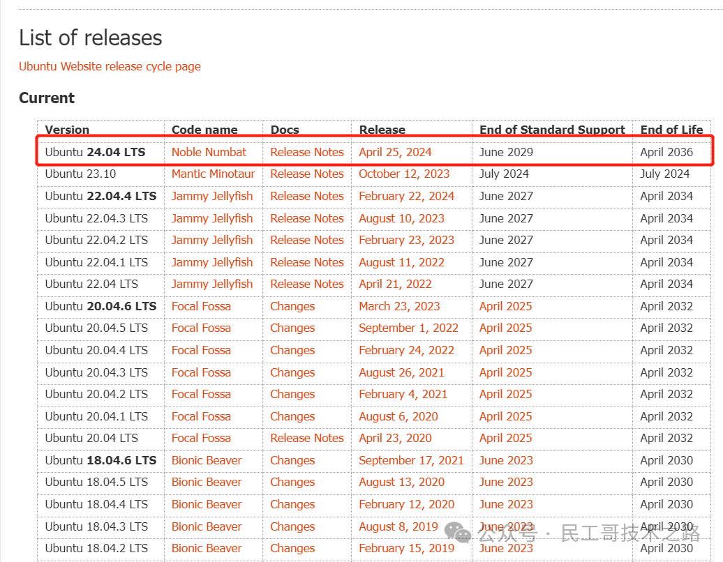
Task: Open the Noble Numbat code name link
Action: tap(209, 152)
